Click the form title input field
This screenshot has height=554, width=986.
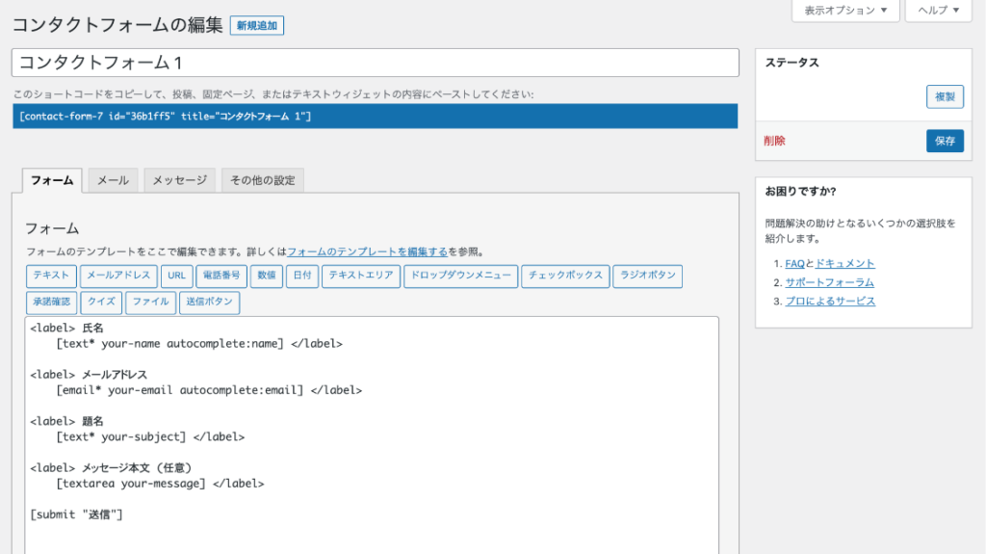pyautogui.click(x=376, y=63)
